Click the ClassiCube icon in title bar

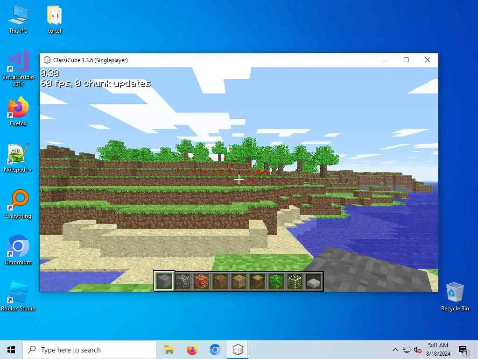pos(47,60)
